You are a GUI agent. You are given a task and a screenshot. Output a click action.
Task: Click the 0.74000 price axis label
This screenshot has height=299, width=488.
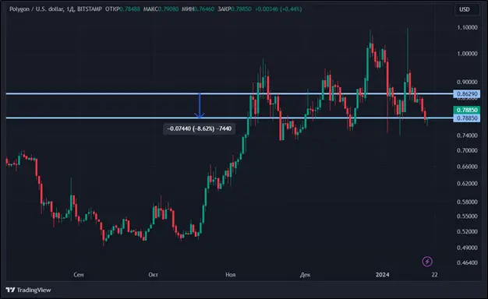467,135
